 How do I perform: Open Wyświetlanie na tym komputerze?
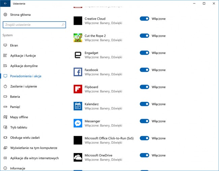click(34, 148)
